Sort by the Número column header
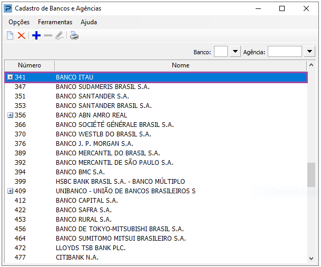This screenshot has height=267, width=321. pyautogui.click(x=30, y=65)
